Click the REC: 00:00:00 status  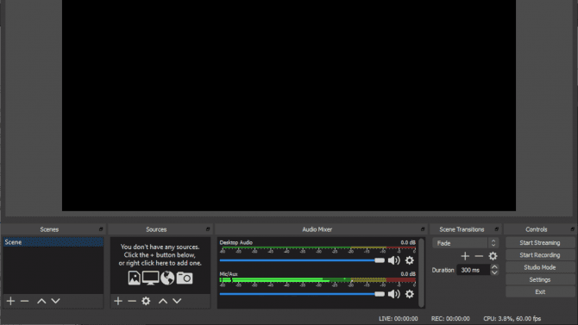(450, 319)
